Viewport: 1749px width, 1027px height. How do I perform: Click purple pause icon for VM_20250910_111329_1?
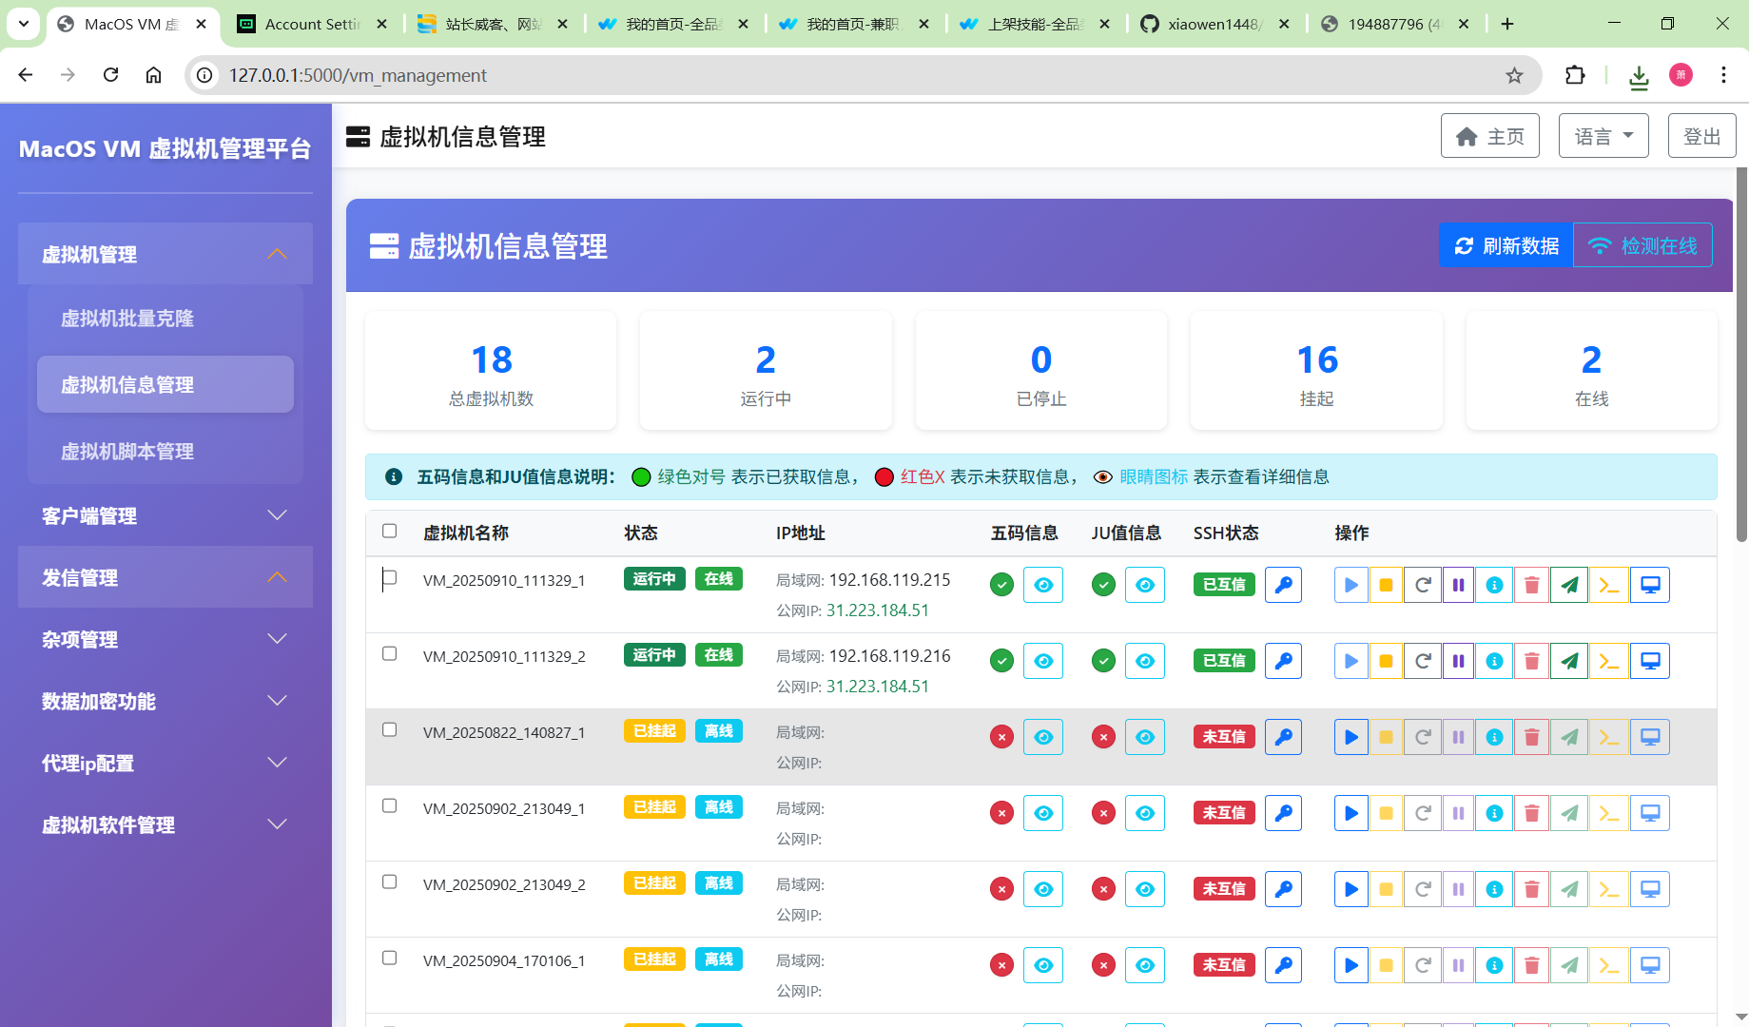1458,585
